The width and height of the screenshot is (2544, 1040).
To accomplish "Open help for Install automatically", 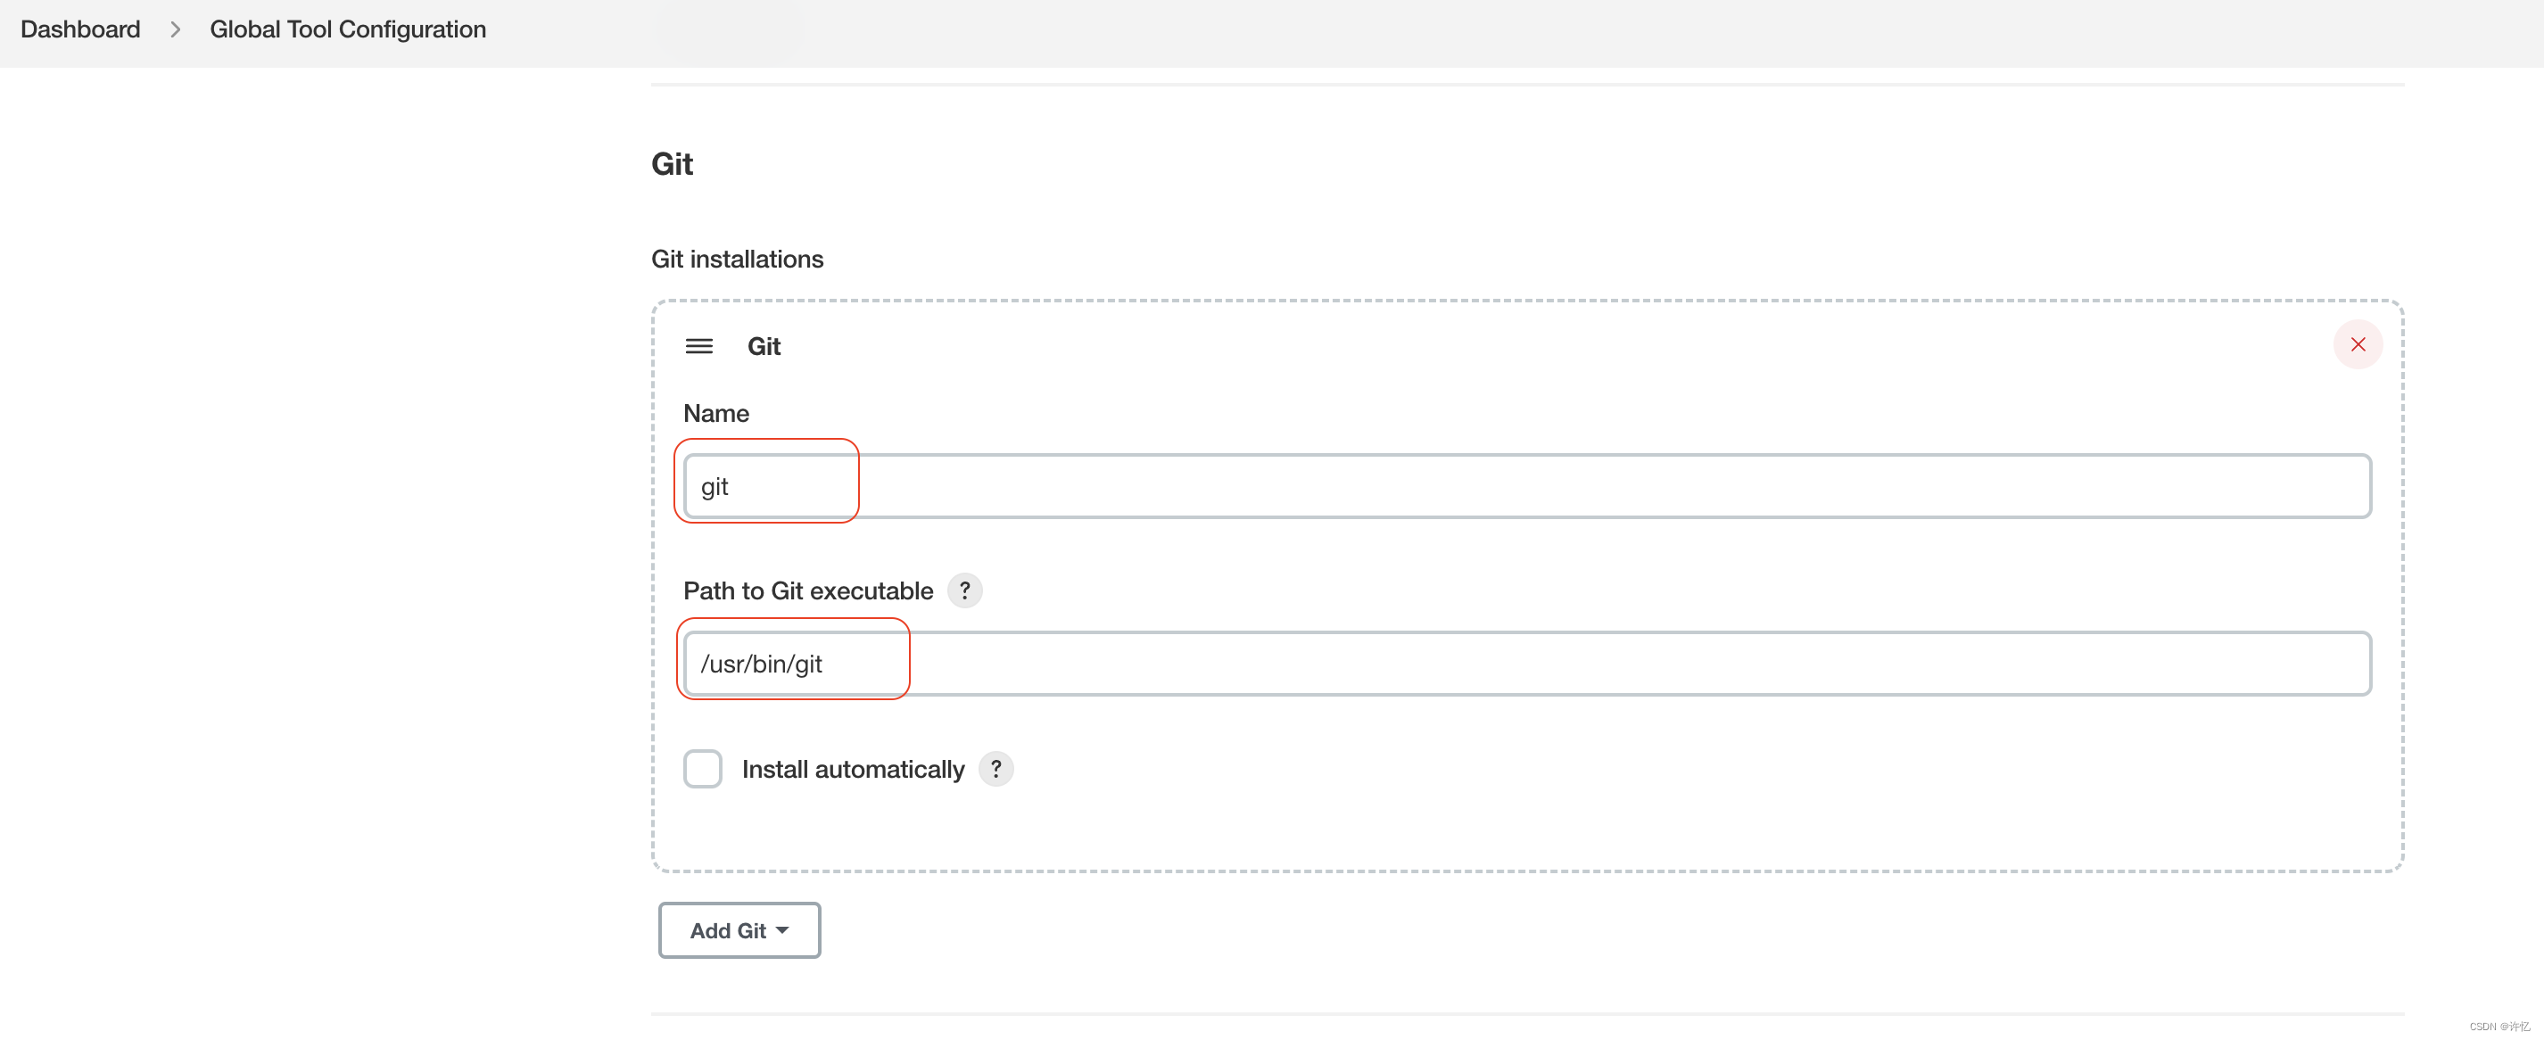I will click(995, 768).
